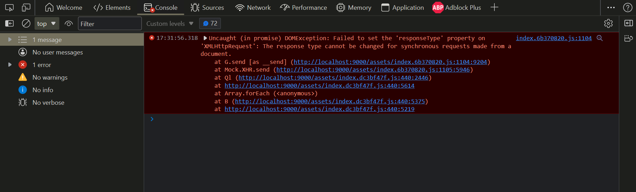Expand the 1 error sidebar group
Image resolution: width=636 pixels, height=192 pixels.
[x=10, y=65]
